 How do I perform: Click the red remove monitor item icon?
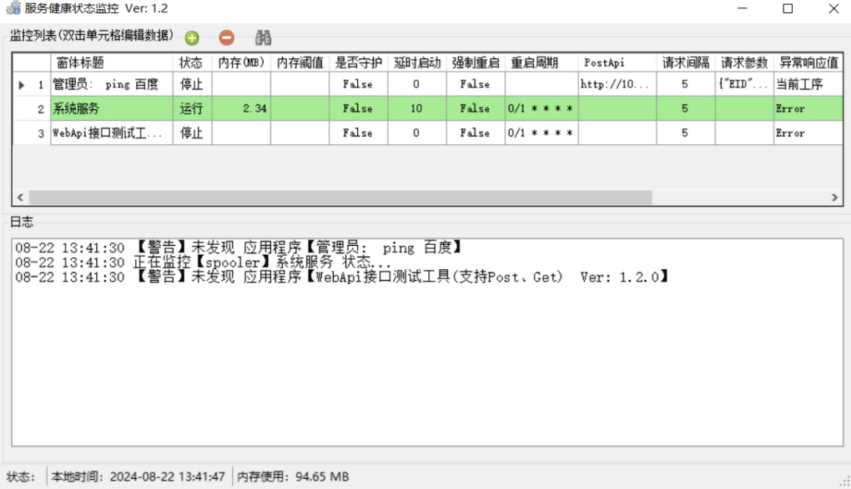[x=226, y=37]
